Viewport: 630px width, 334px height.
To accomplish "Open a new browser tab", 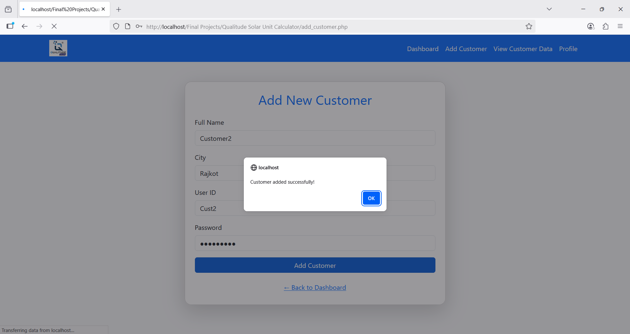I will 119,9.
